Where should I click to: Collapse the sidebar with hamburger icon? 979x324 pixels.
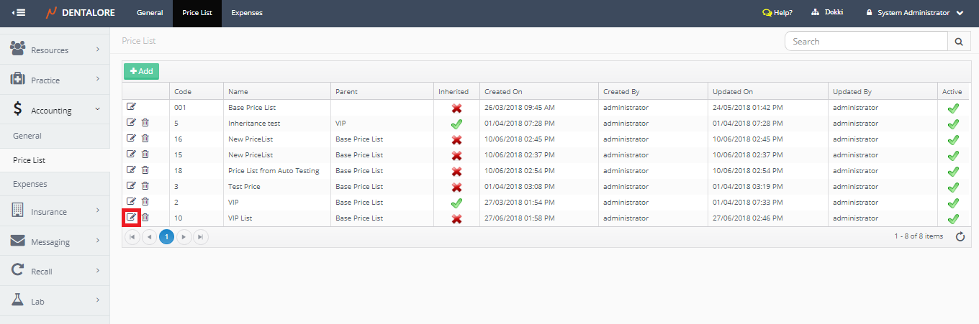click(19, 13)
